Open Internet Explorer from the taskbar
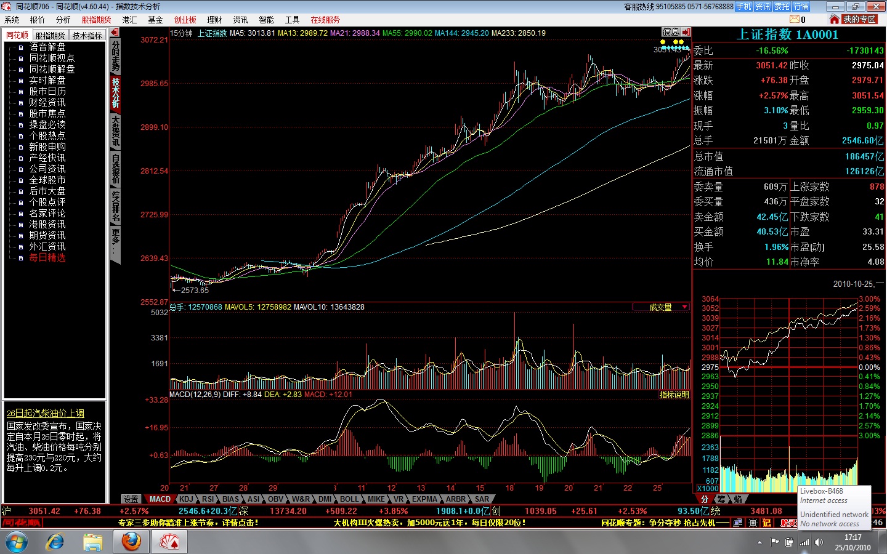Image resolution: width=887 pixels, height=554 pixels. 55,542
